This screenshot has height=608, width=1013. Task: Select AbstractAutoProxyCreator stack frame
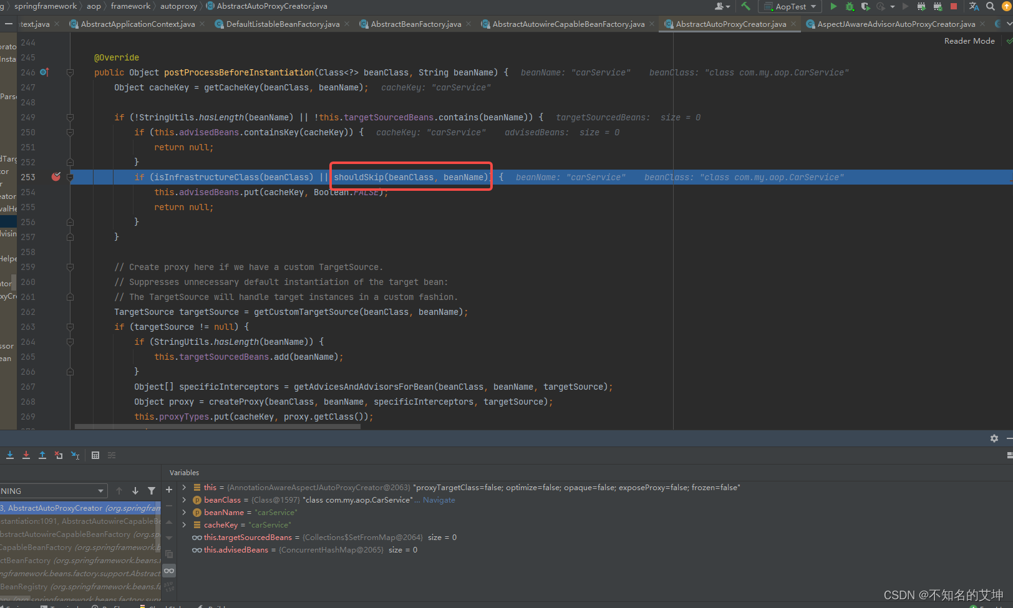point(80,508)
